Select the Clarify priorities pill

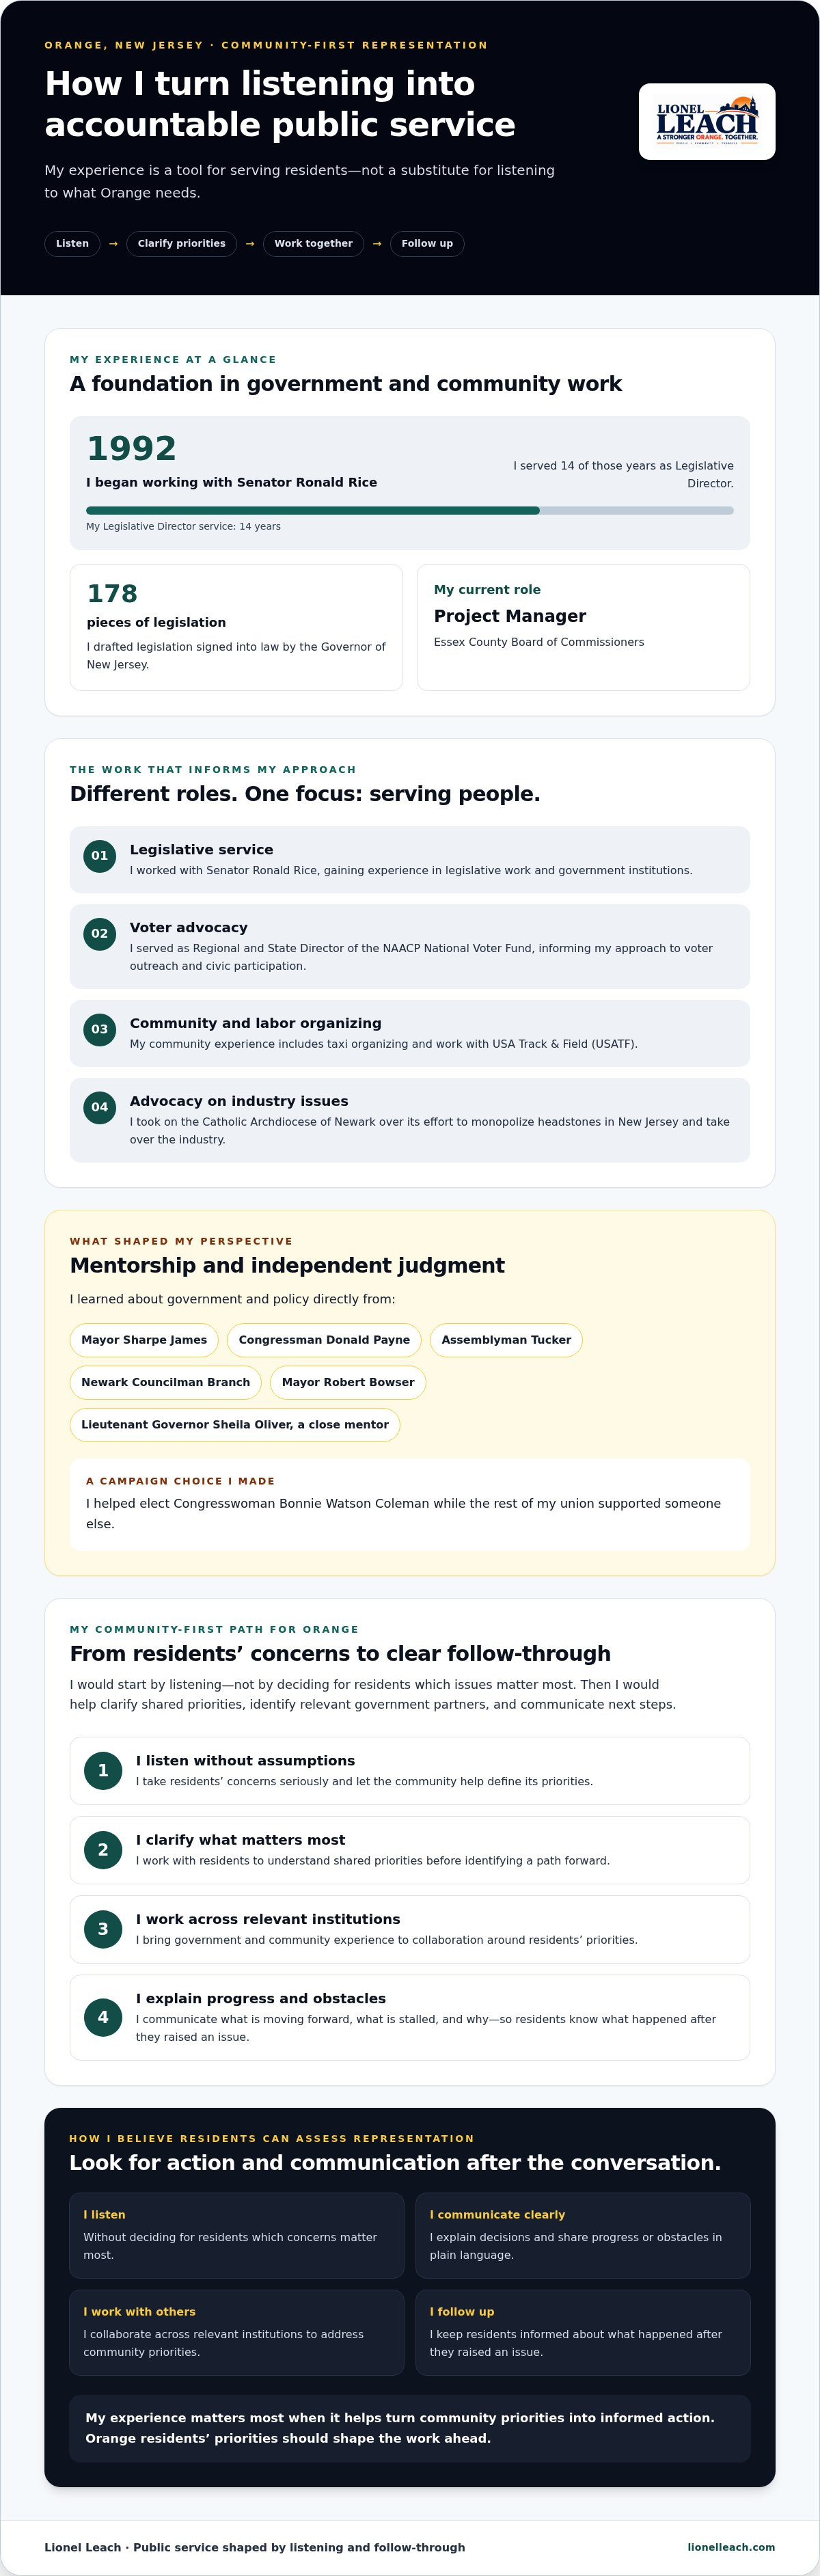point(181,244)
